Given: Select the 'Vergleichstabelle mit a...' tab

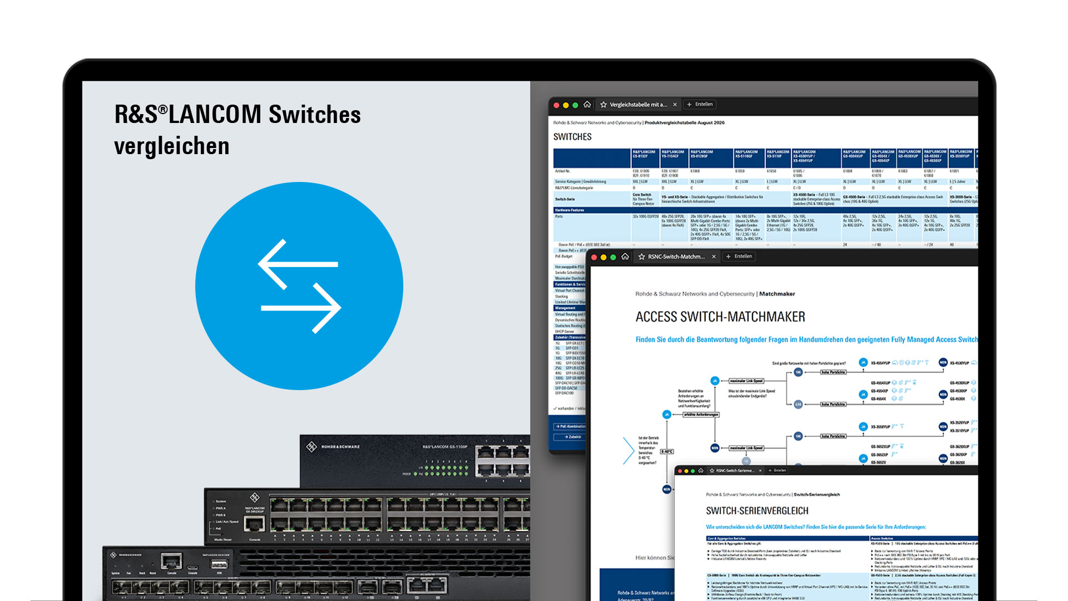Looking at the screenshot, I should coord(638,105).
